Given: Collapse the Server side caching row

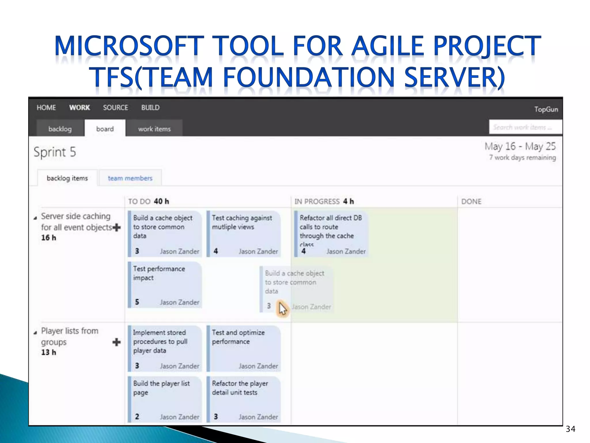Looking at the screenshot, I should (35, 218).
